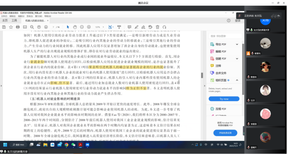The height and width of the screenshot is (154, 287).
Task: Click the Try now button
Action: click(x=224, y=99)
